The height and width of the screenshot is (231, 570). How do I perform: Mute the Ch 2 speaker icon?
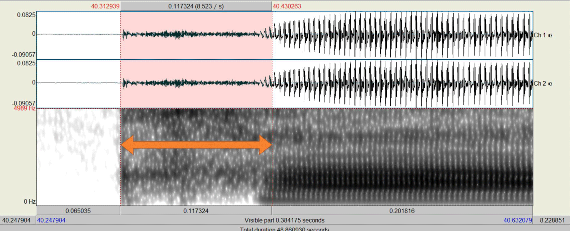[550, 84]
